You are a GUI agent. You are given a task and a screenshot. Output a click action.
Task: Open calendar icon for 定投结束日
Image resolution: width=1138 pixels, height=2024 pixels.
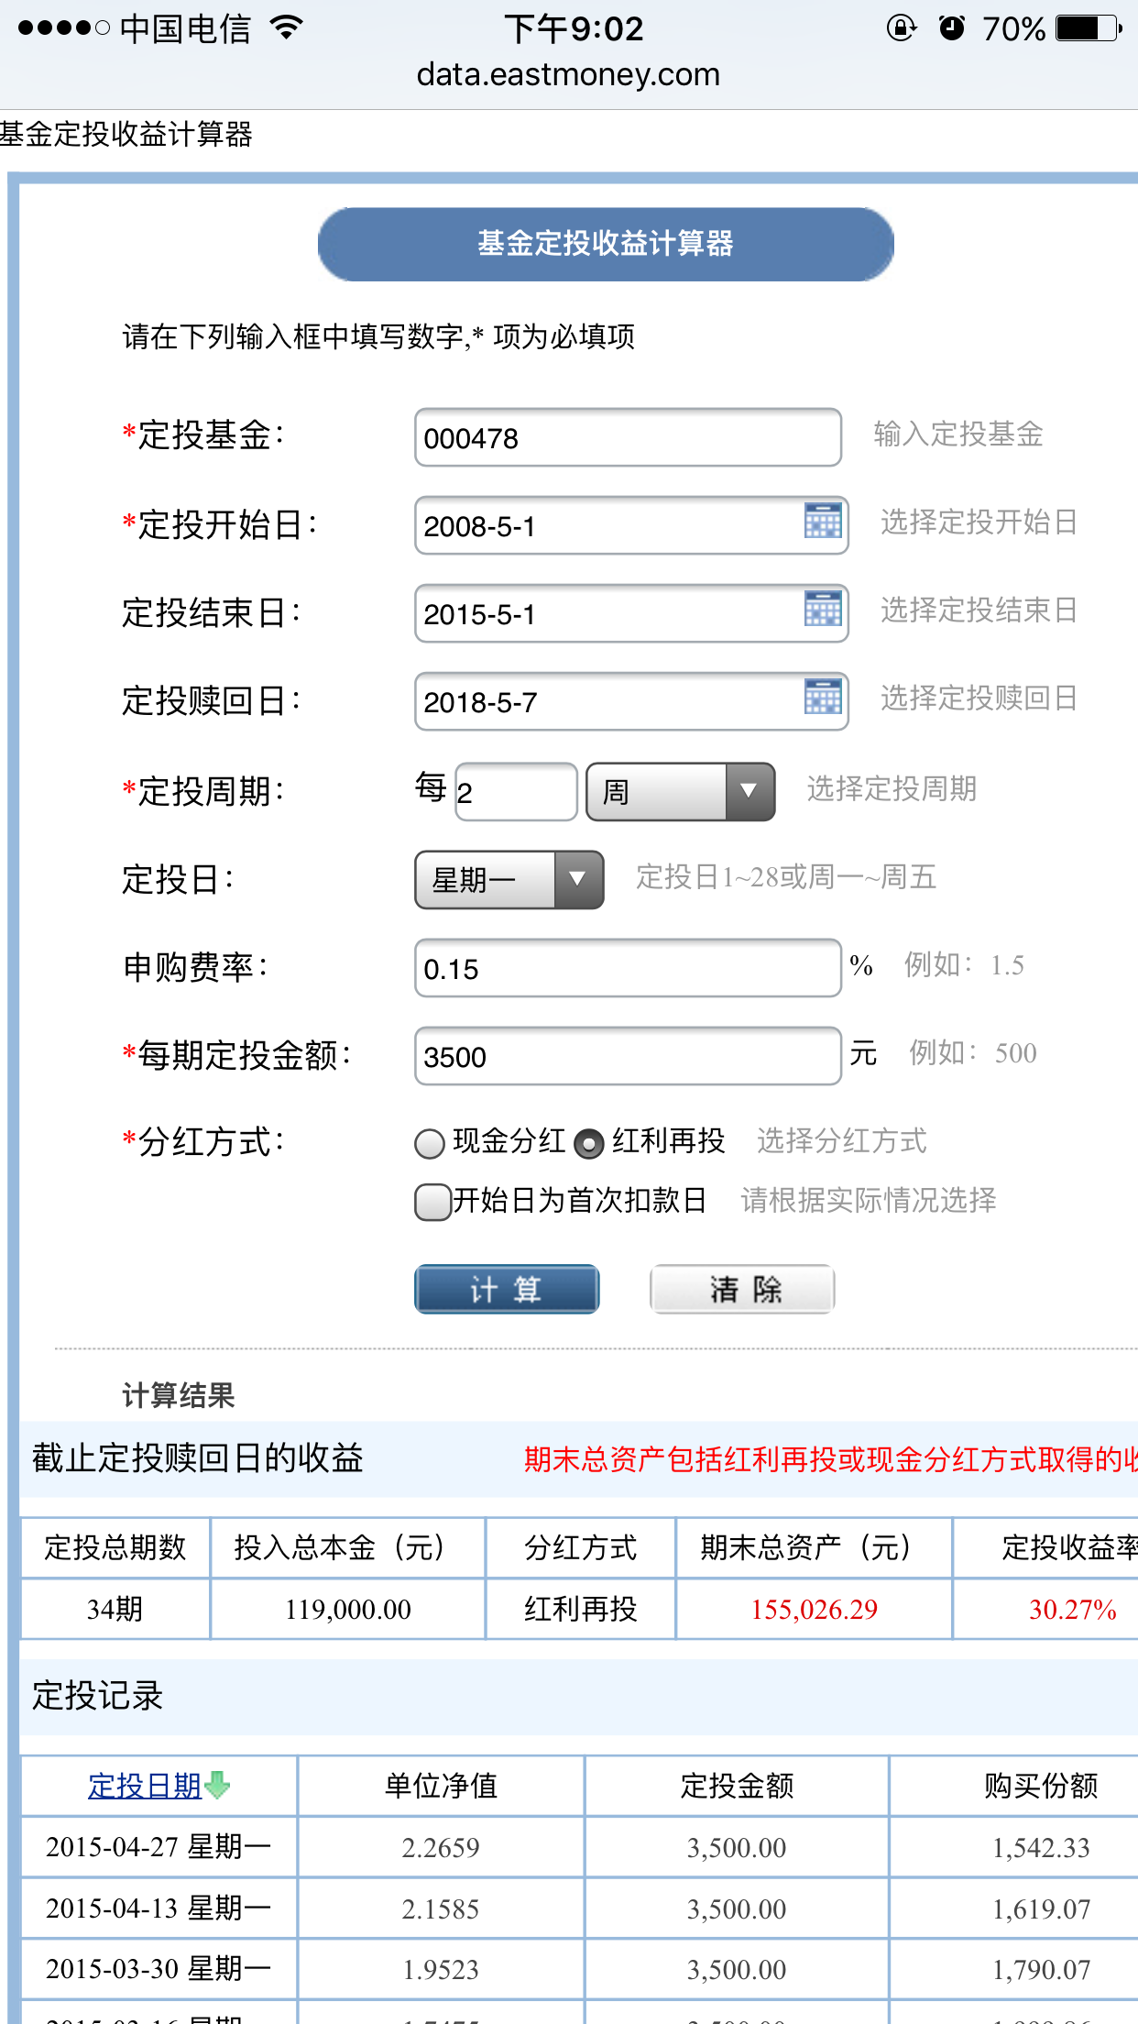pyautogui.click(x=822, y=609)
